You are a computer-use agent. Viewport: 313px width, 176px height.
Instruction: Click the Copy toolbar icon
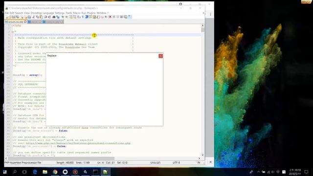[x=37, y=17]
